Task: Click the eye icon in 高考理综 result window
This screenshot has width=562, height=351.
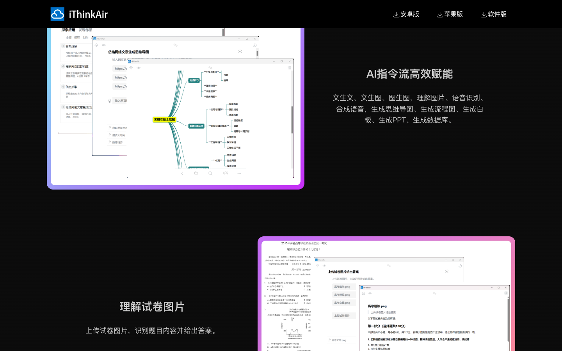Action: (370, 293)
